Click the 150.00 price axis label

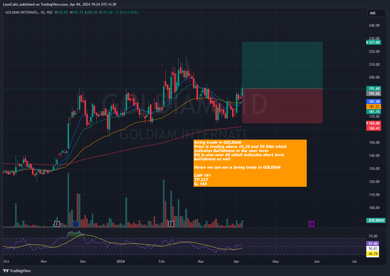click(374, 143)
